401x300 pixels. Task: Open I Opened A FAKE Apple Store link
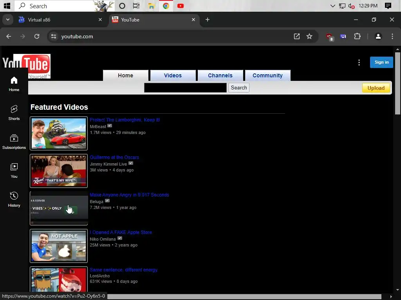[x=121, y=232]
